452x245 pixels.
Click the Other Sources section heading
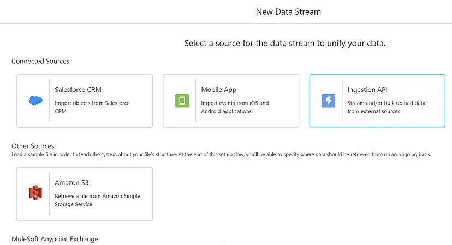tap(33, 146)
